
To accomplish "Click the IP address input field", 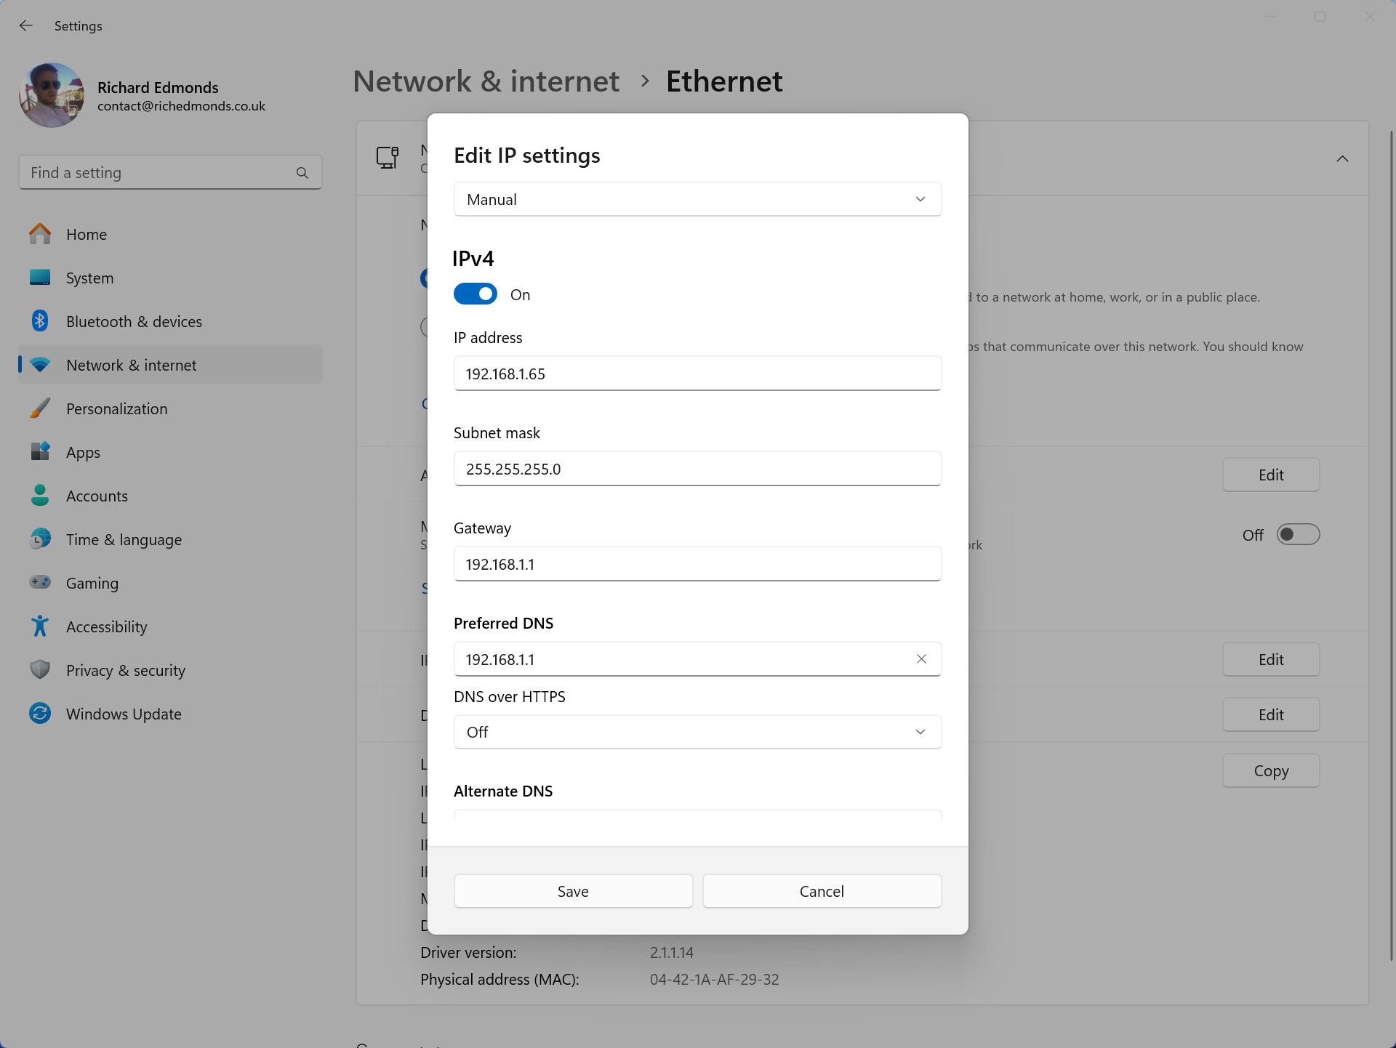I will [697, 373].
